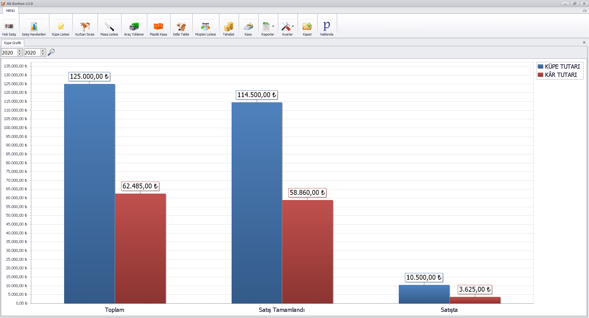Screen dimensions: 589x318
Task: Select the MENÜ ribbon tab
Action: (10, 11)
